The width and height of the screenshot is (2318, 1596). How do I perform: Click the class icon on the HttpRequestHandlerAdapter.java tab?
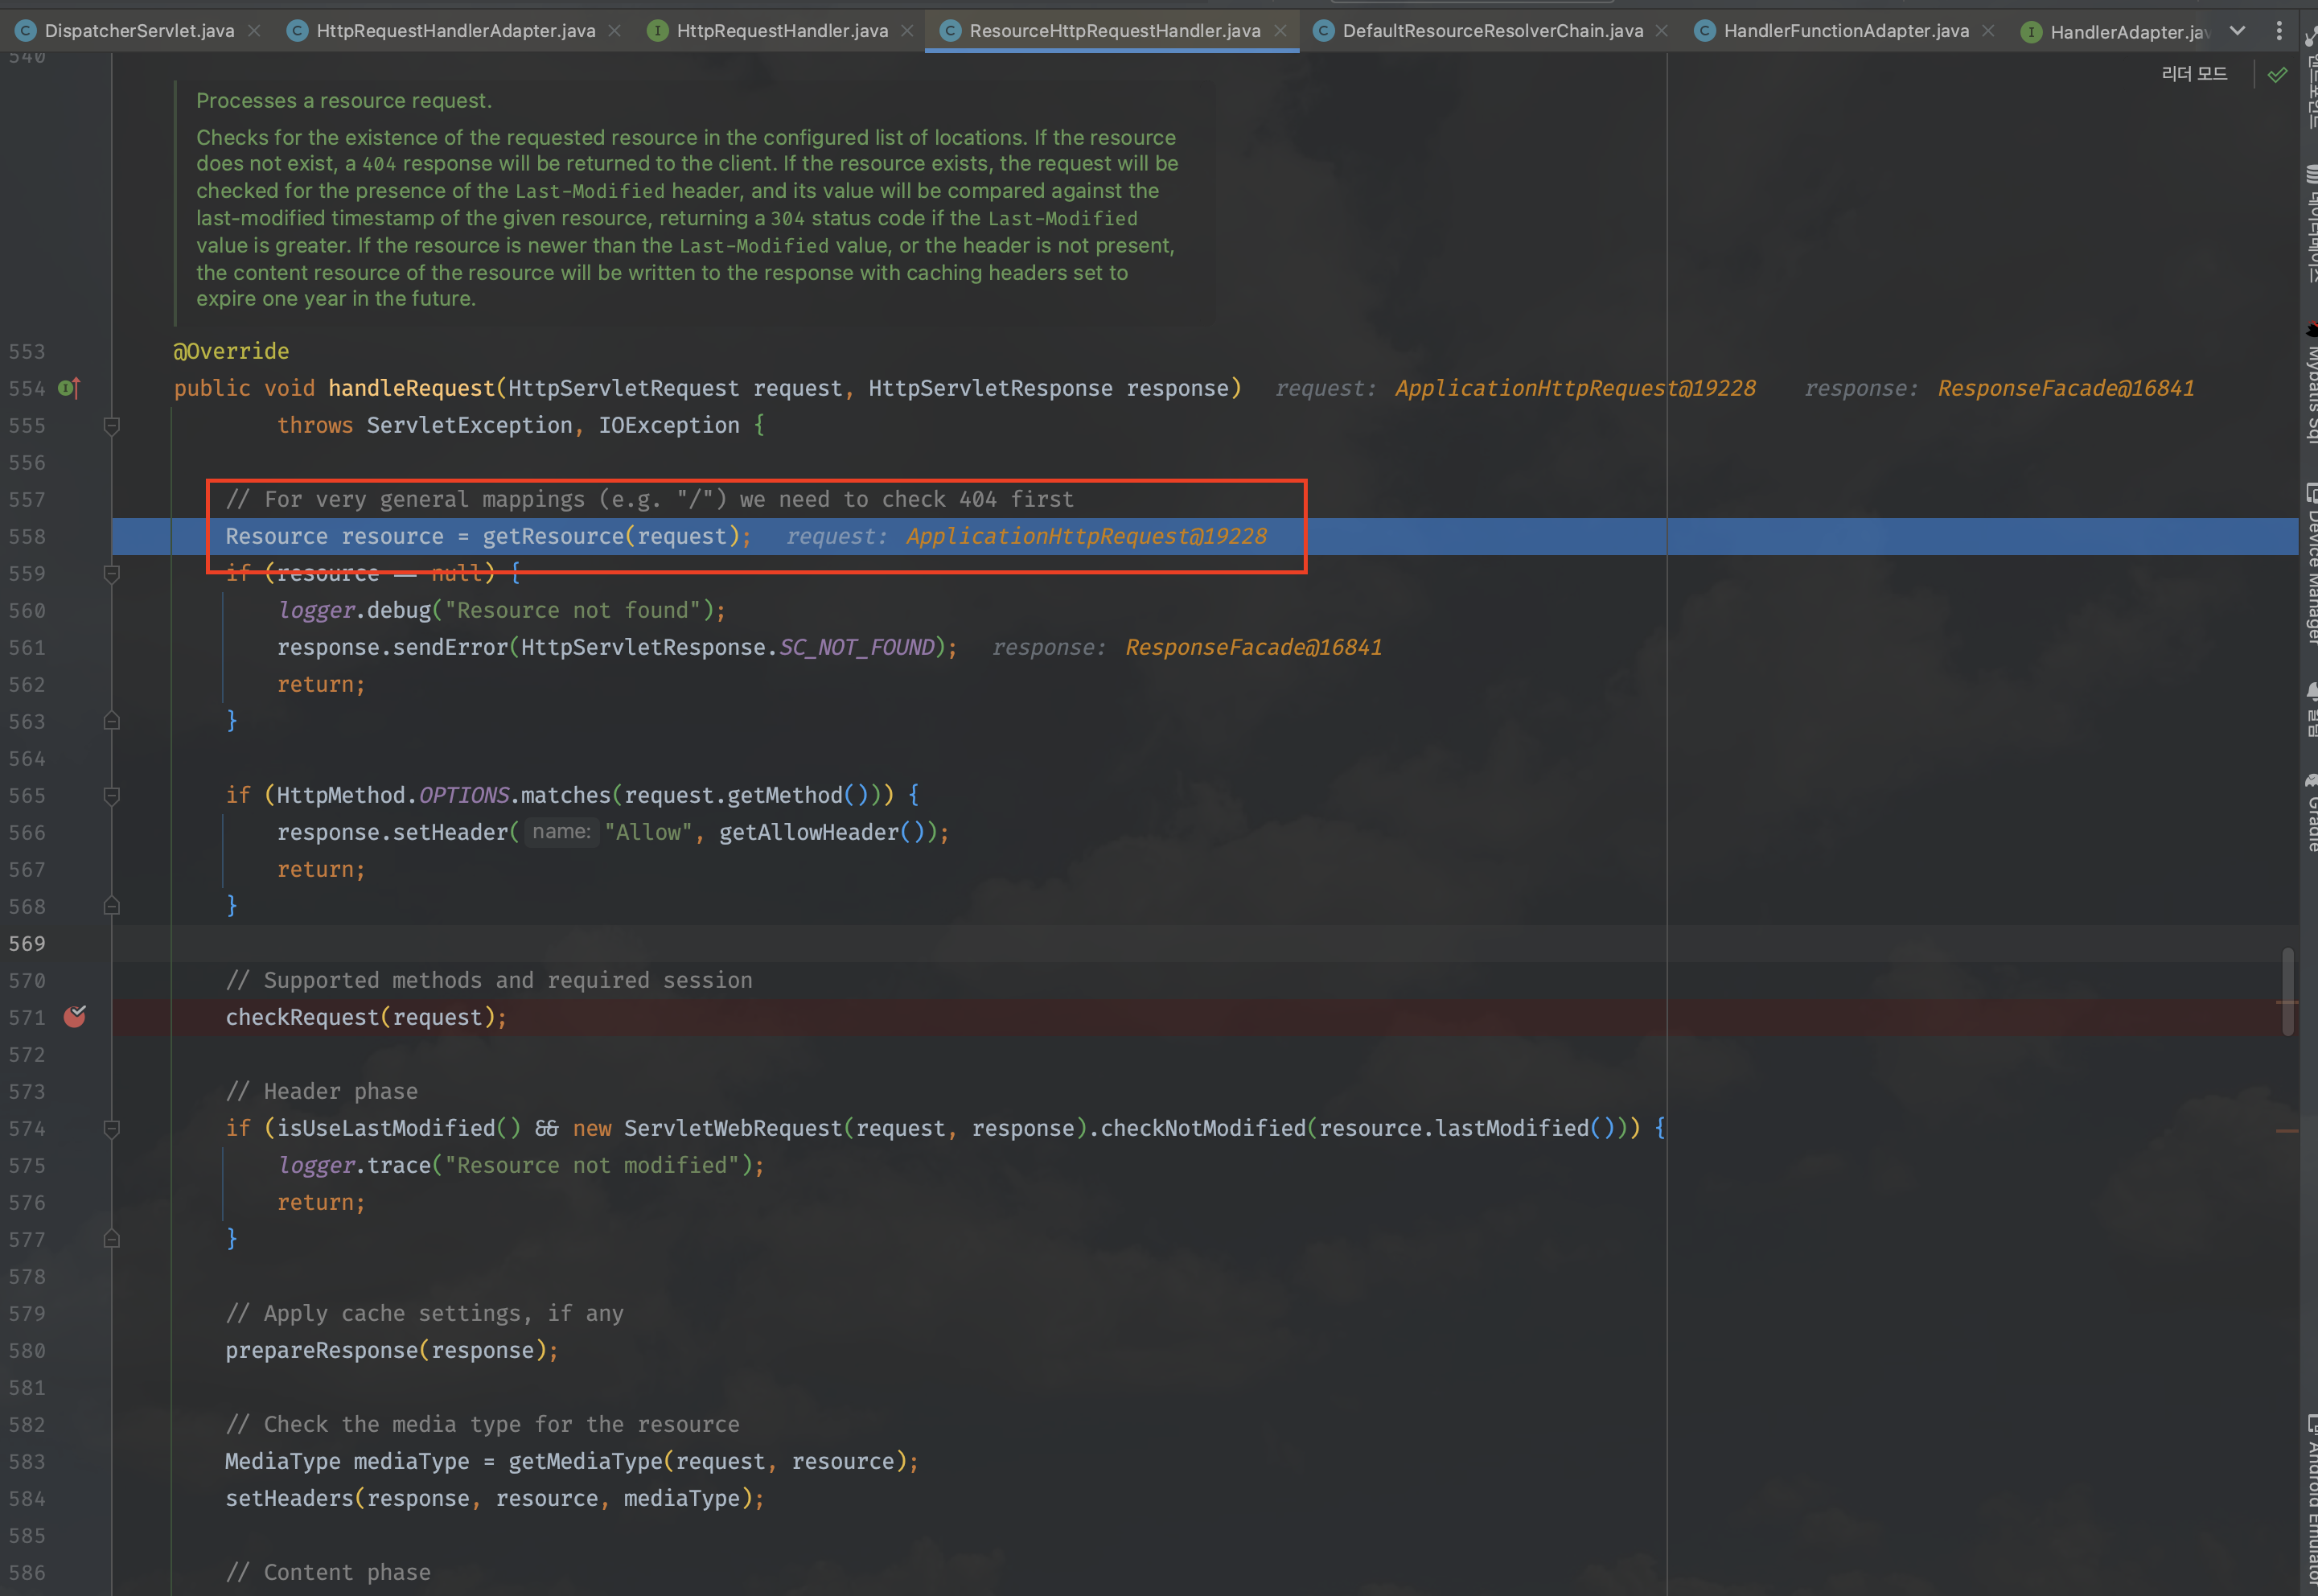point(297,31)
